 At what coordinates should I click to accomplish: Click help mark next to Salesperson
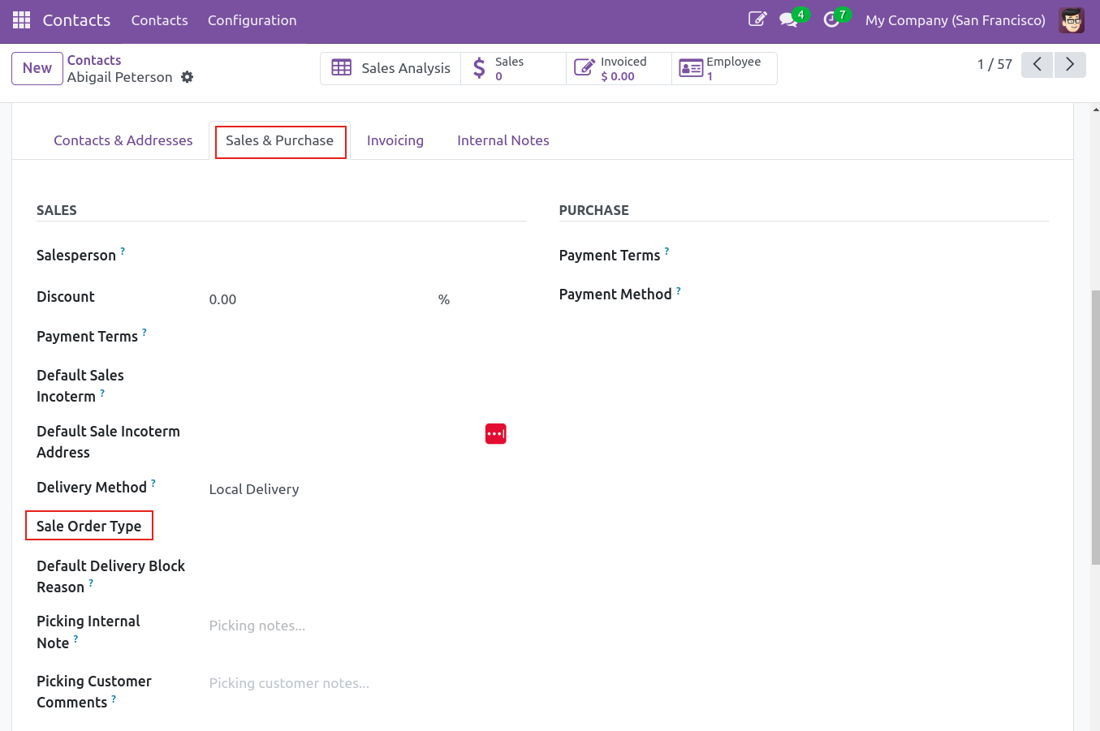[123, 251]
